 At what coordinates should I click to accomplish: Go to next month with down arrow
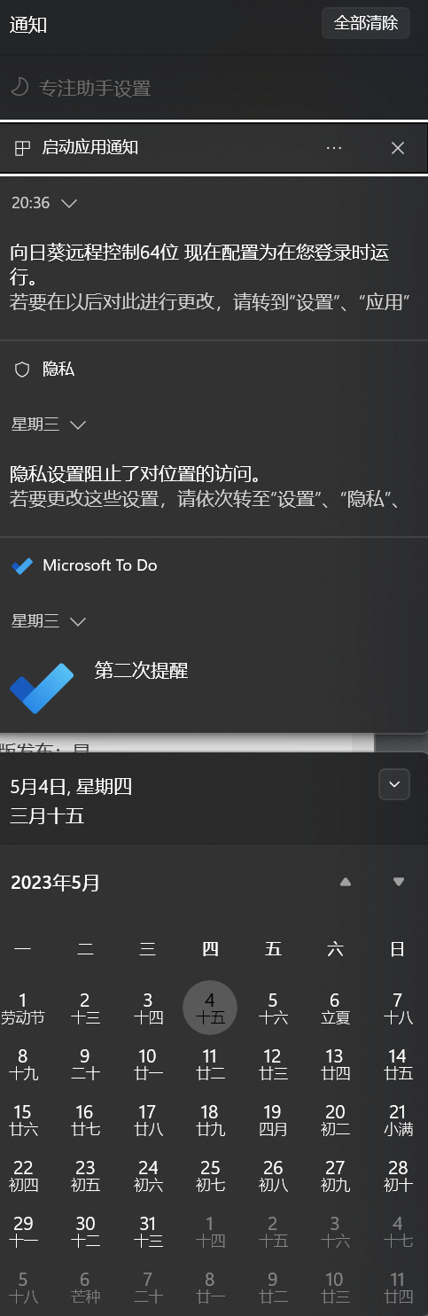[x=399, y=882]
